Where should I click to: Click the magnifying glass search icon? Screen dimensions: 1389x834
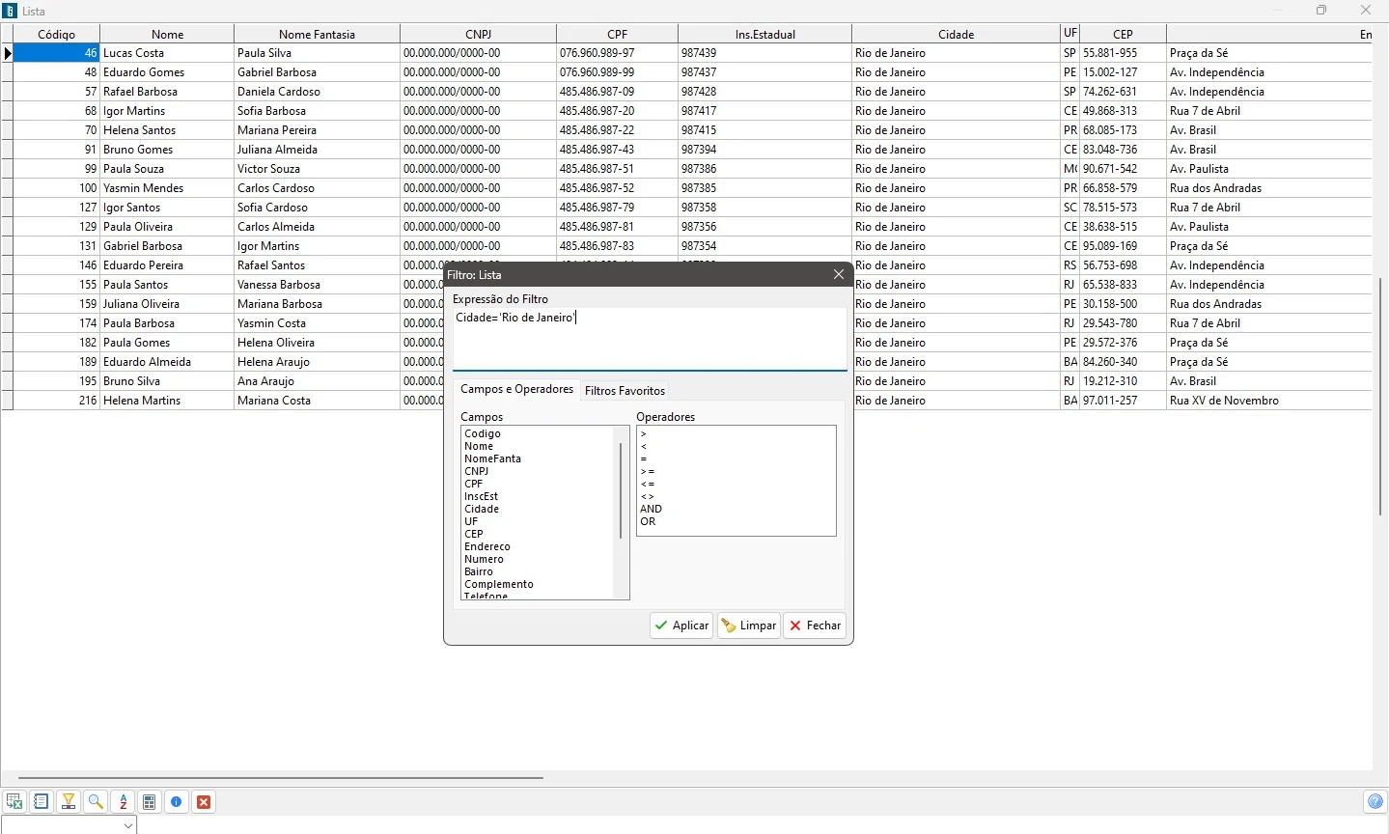(96, 802)
